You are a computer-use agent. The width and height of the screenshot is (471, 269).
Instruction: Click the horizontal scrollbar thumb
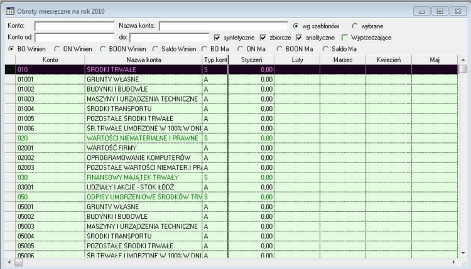(19, 262)
